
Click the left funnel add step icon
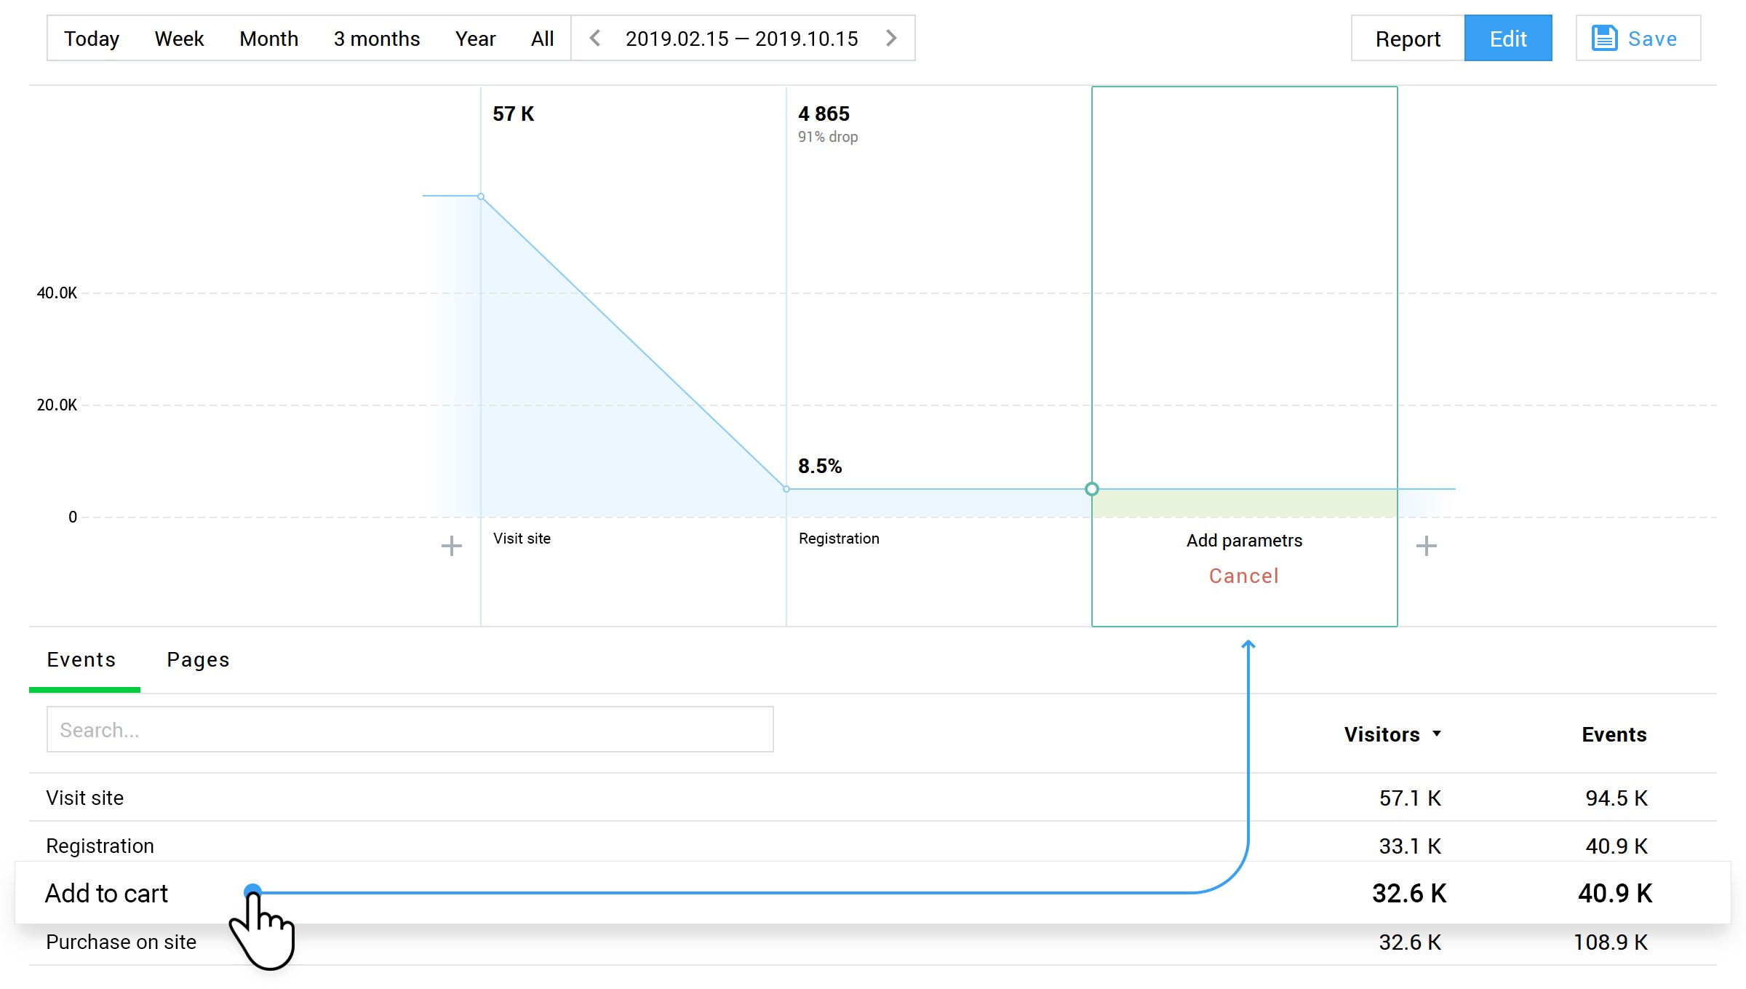tap(452, 545)
